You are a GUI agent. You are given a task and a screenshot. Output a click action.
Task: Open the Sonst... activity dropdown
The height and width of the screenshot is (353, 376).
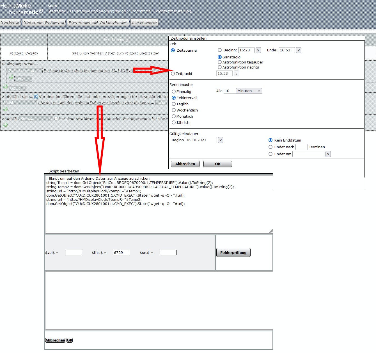[x=36, y=119]
